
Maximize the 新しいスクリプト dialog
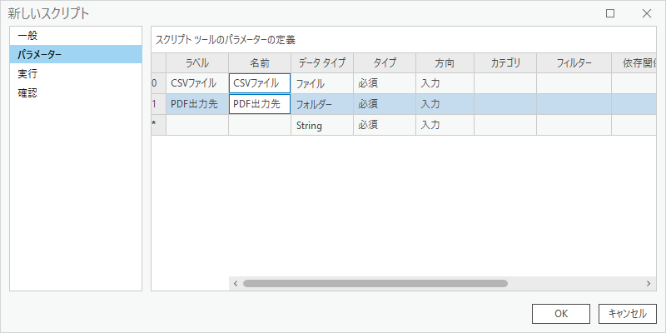click(x=610, y=13)
